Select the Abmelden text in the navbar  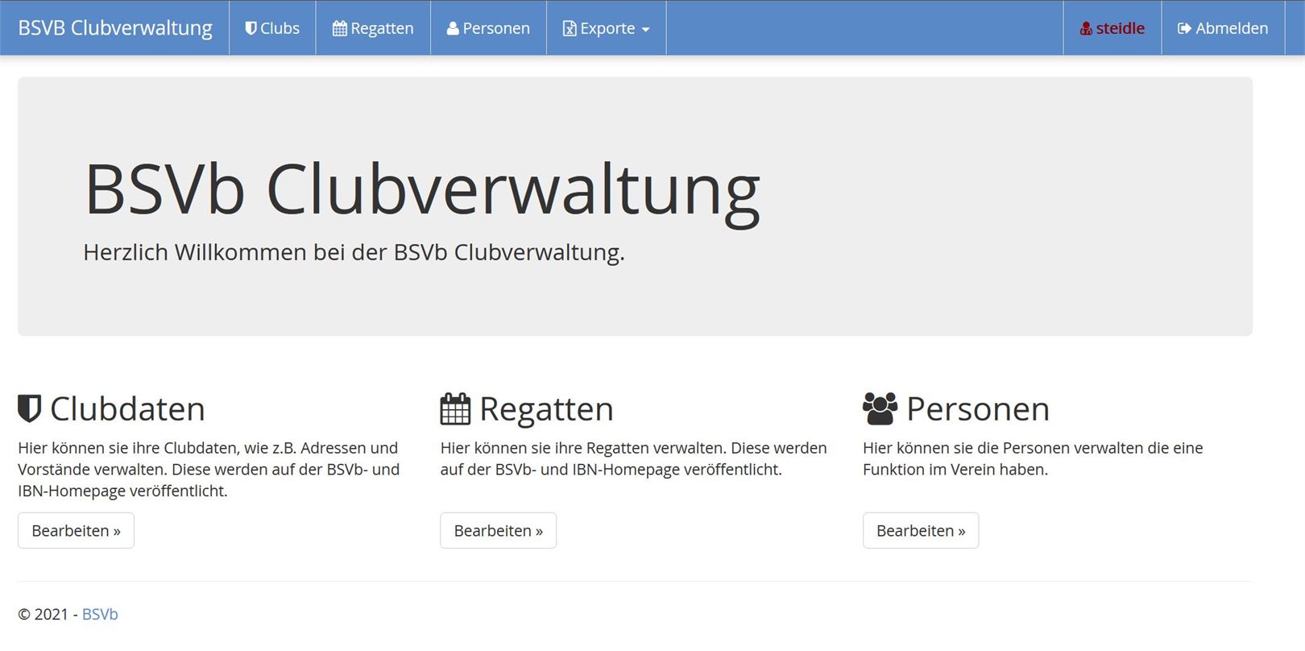coord(1232,28)
